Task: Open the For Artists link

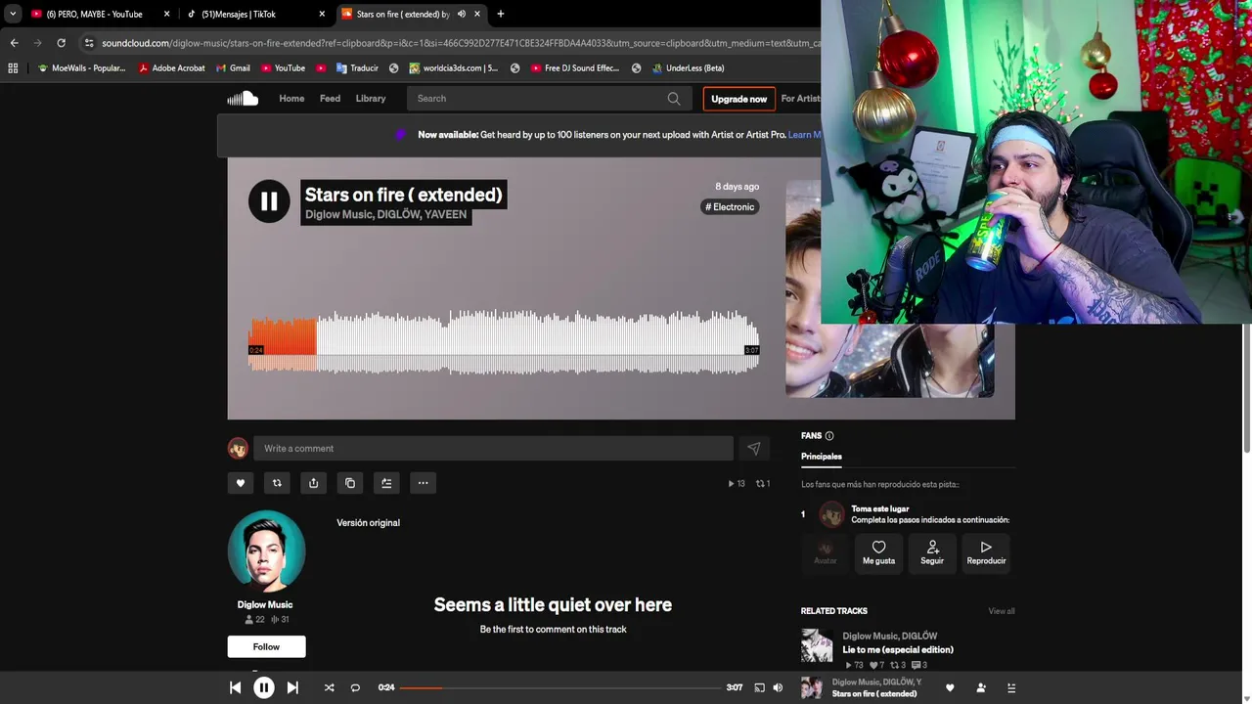Action: point(801,98)
